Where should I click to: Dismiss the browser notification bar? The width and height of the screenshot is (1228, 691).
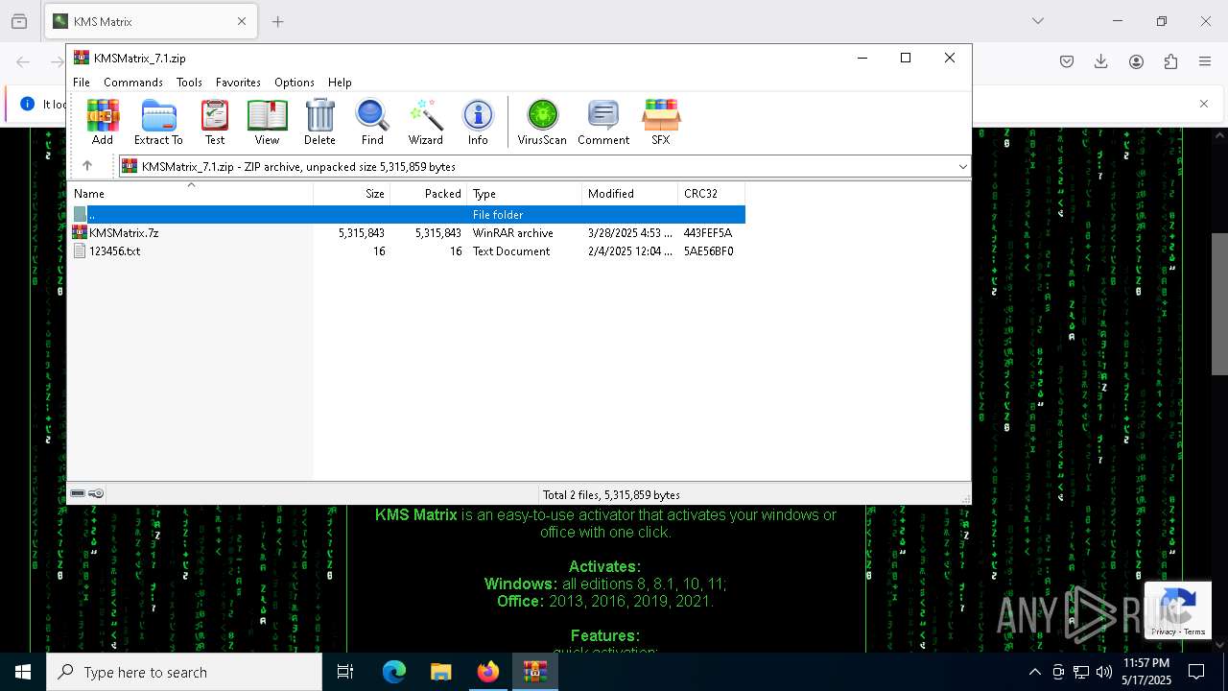(x=1204, y=104)
